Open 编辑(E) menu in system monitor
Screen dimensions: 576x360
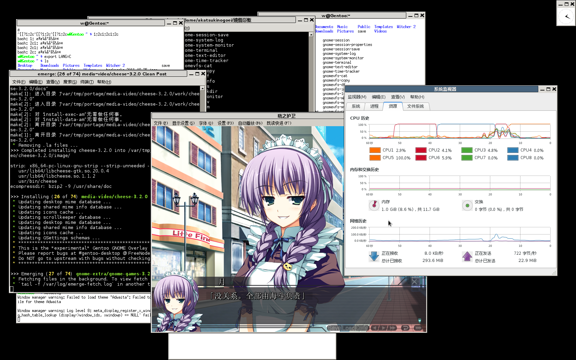[x=379, y=97]
